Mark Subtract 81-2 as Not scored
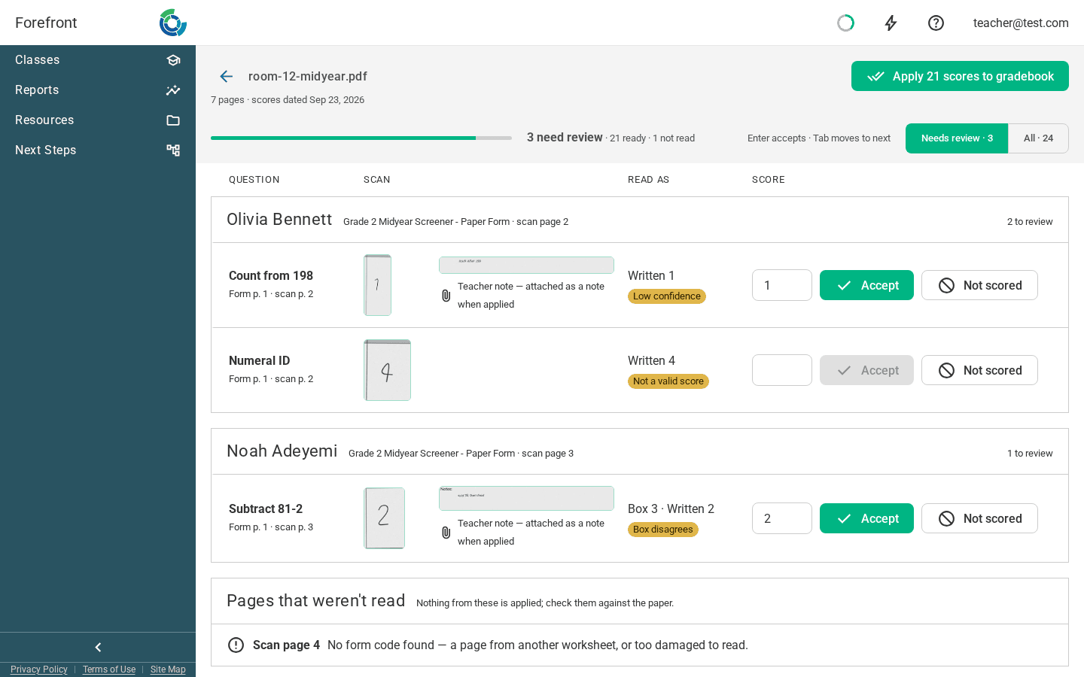This screenshot has height=677, width=1084. [979, 518]
